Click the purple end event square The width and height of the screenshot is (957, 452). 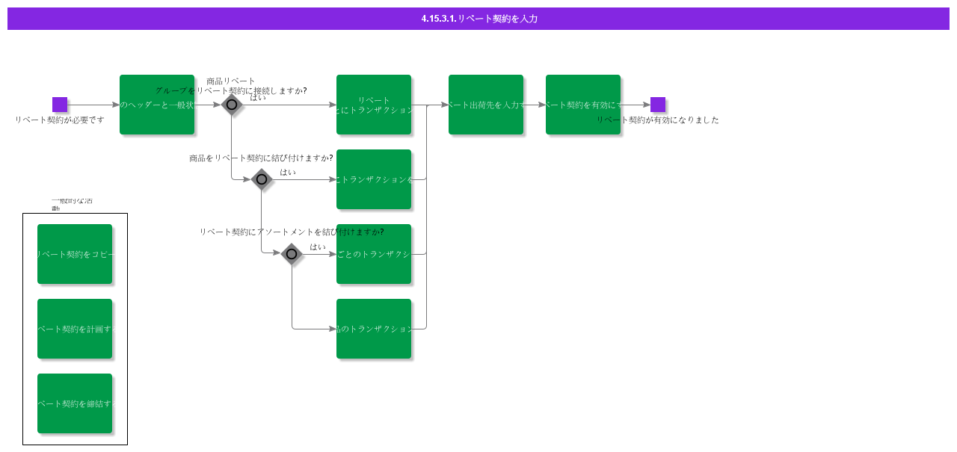click(x=658, y=105)
